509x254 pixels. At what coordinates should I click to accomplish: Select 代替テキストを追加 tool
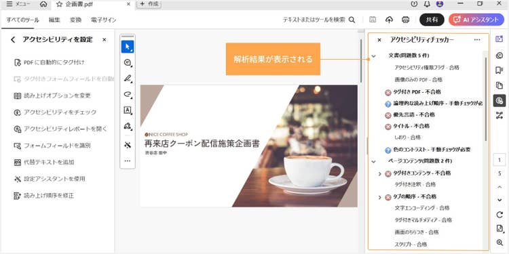coord(44,162)
